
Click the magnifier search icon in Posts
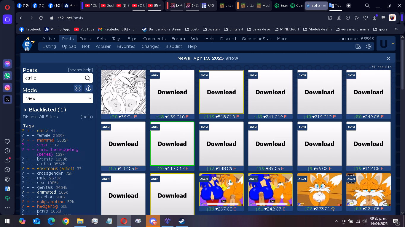point(87,78)
